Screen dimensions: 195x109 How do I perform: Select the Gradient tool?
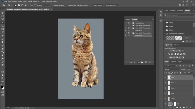pos(2,52)
